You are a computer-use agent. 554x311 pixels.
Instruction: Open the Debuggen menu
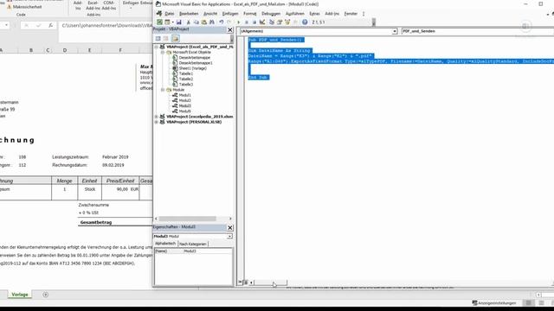271,14
